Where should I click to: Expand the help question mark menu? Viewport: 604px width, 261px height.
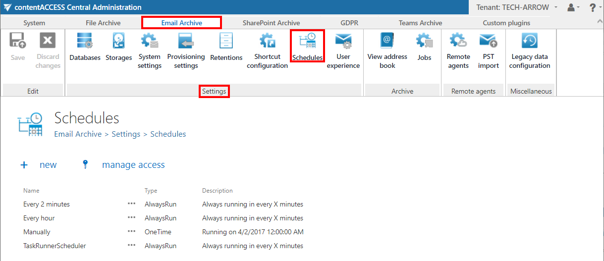(x=594, y=7)
